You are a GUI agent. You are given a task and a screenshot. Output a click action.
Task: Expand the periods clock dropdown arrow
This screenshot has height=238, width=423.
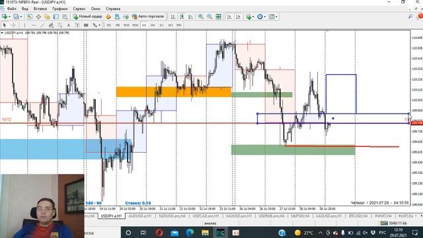point(264,17)
